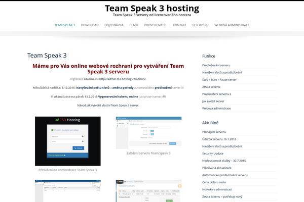Open the Navyšování počtu slotů link
Viewport: 304px width, 202px height.
click(93, 88)
